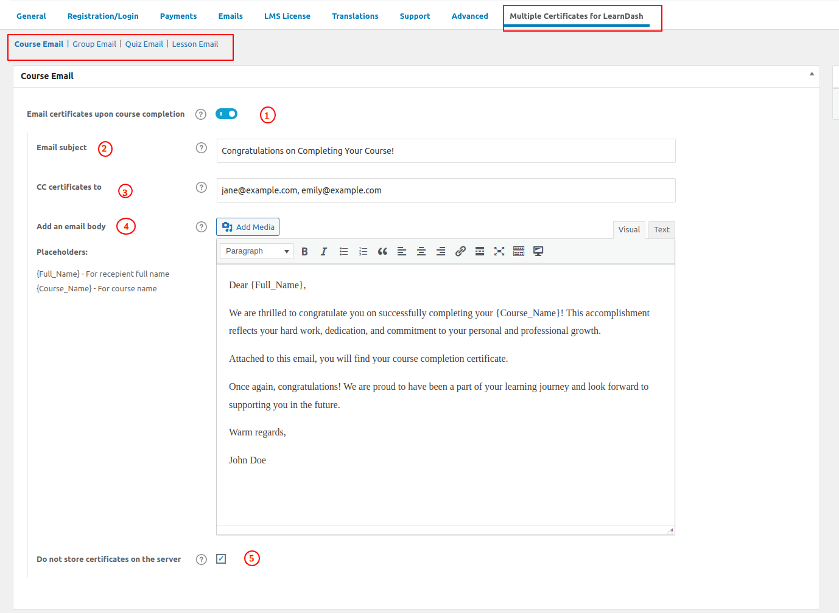Apply italic formatting in the editor toolbar
Viewport: 839px width, 613px height.
[324, 251]
